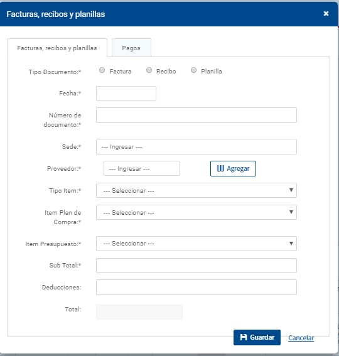Click the Agregar proveedor button
Screen dimensions: 339x356
(x=233, y=168)
